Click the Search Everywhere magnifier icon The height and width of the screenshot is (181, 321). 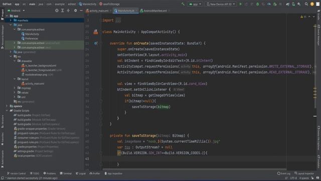point(306,4)
